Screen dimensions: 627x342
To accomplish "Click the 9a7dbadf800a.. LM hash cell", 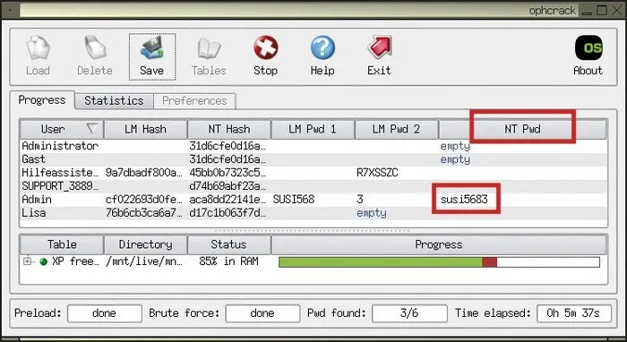I will (x=144, y=173).
